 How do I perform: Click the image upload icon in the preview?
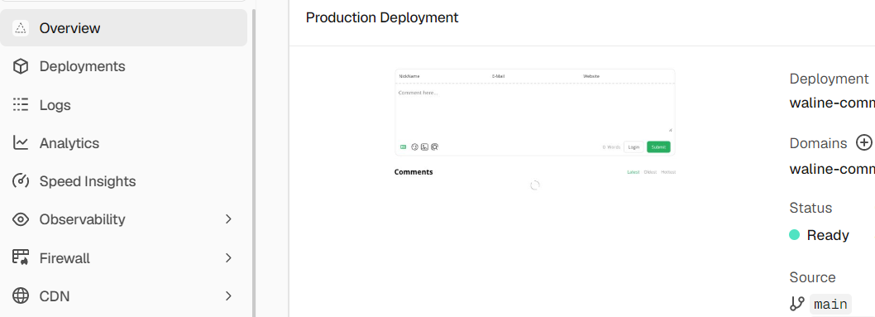[x=424, y=146]
